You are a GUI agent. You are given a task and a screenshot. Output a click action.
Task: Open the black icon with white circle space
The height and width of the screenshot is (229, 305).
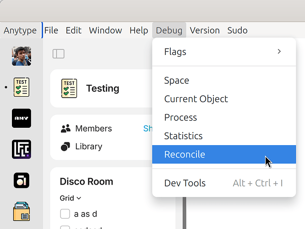pos(22,180)
